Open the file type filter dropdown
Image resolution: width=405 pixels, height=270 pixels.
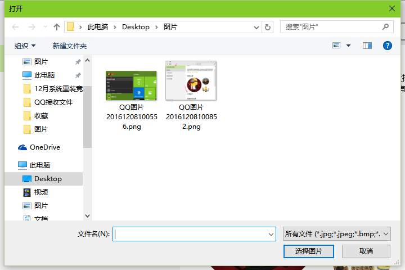click(336, 233)
